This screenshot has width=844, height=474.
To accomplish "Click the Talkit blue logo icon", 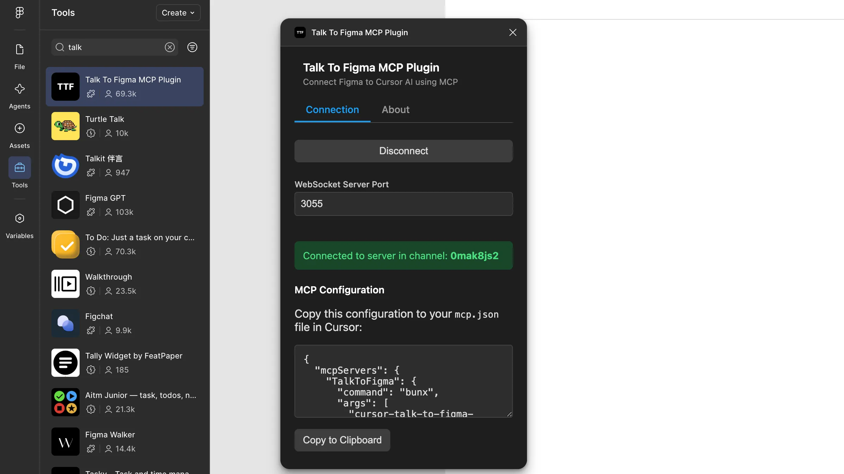I will point(66,166).
